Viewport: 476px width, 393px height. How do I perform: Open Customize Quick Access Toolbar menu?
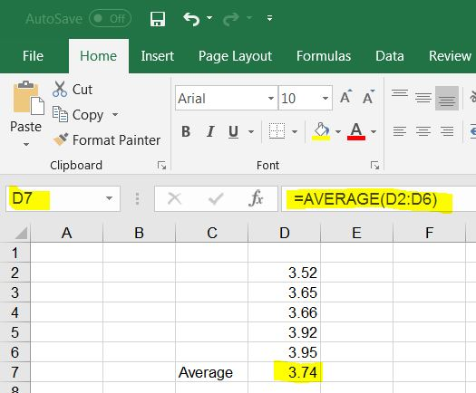[269, 18]
